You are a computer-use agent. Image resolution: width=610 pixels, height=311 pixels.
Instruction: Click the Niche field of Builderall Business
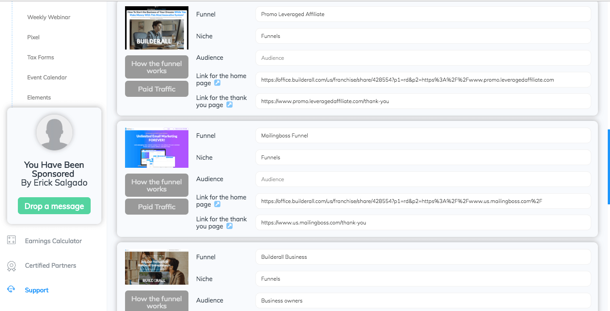(x=423, y=279)
